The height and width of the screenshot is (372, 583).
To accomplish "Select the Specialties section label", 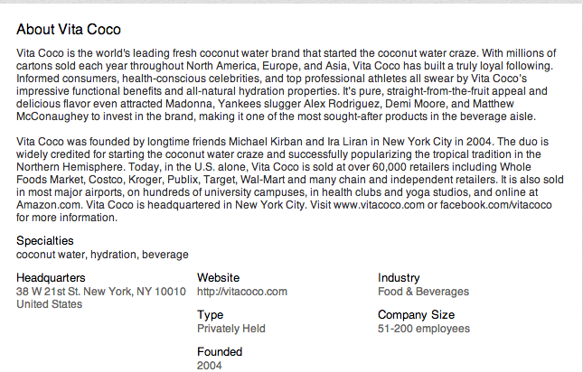I will coord(45,241).
